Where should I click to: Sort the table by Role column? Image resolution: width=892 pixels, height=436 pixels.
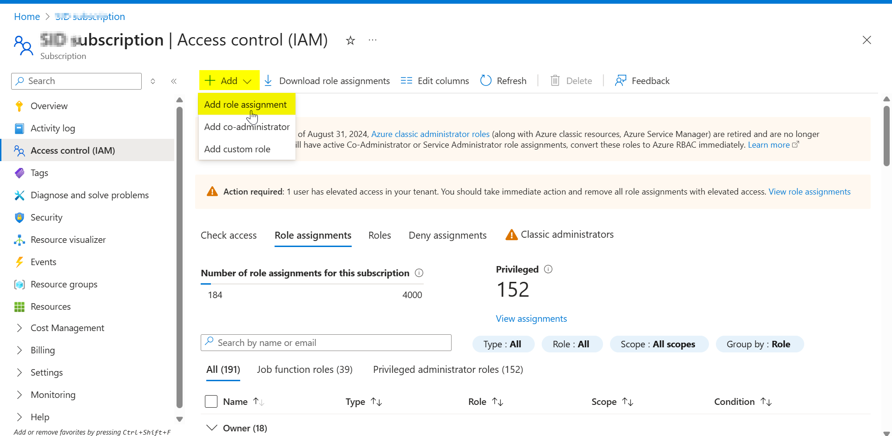tap(498, 402)
